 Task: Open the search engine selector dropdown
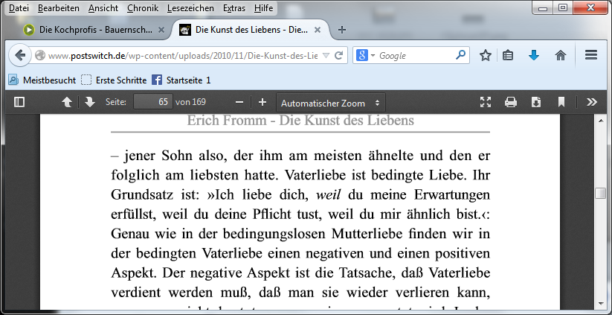(365, 55)
